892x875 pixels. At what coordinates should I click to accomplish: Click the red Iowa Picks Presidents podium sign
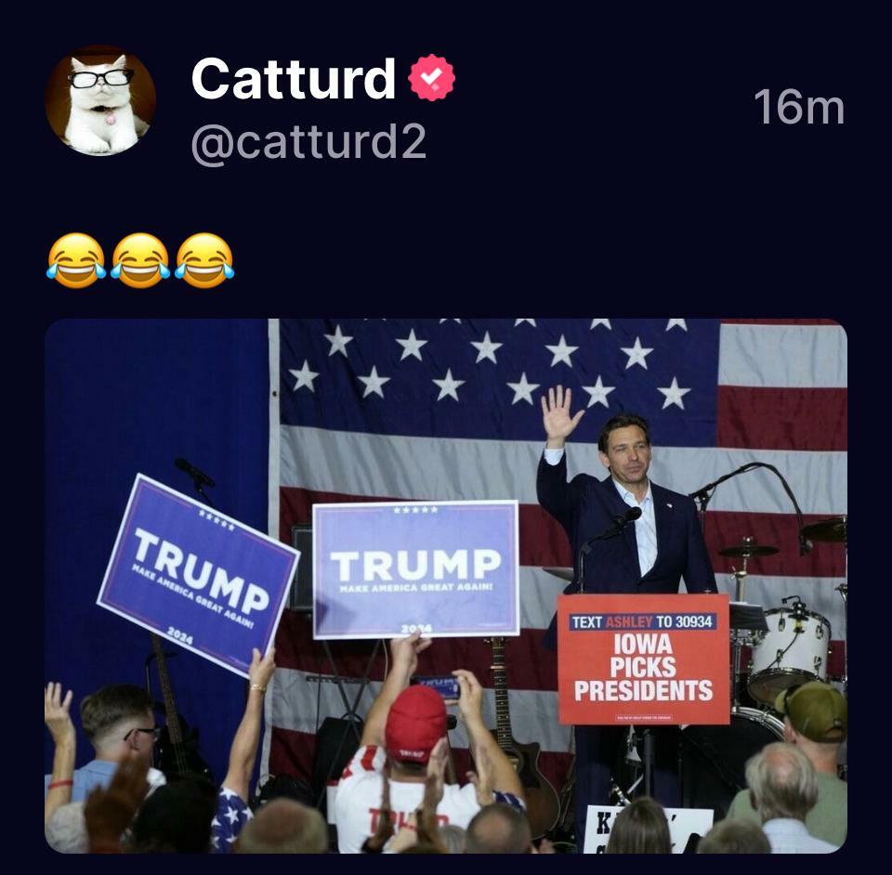pyautogui.click(x=643, y=660)
